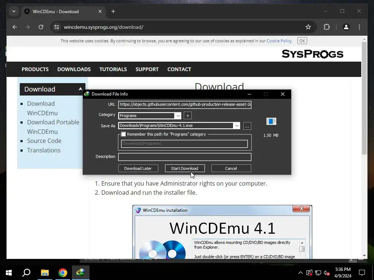This screenshot has height=280, width=374.
Task: Open the notification center icon
Action: [362, 273]
